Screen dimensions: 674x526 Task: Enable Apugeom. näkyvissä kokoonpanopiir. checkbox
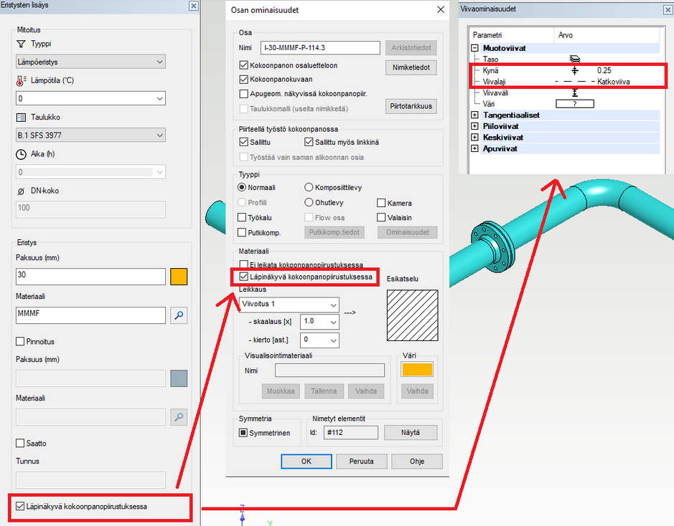244,94
